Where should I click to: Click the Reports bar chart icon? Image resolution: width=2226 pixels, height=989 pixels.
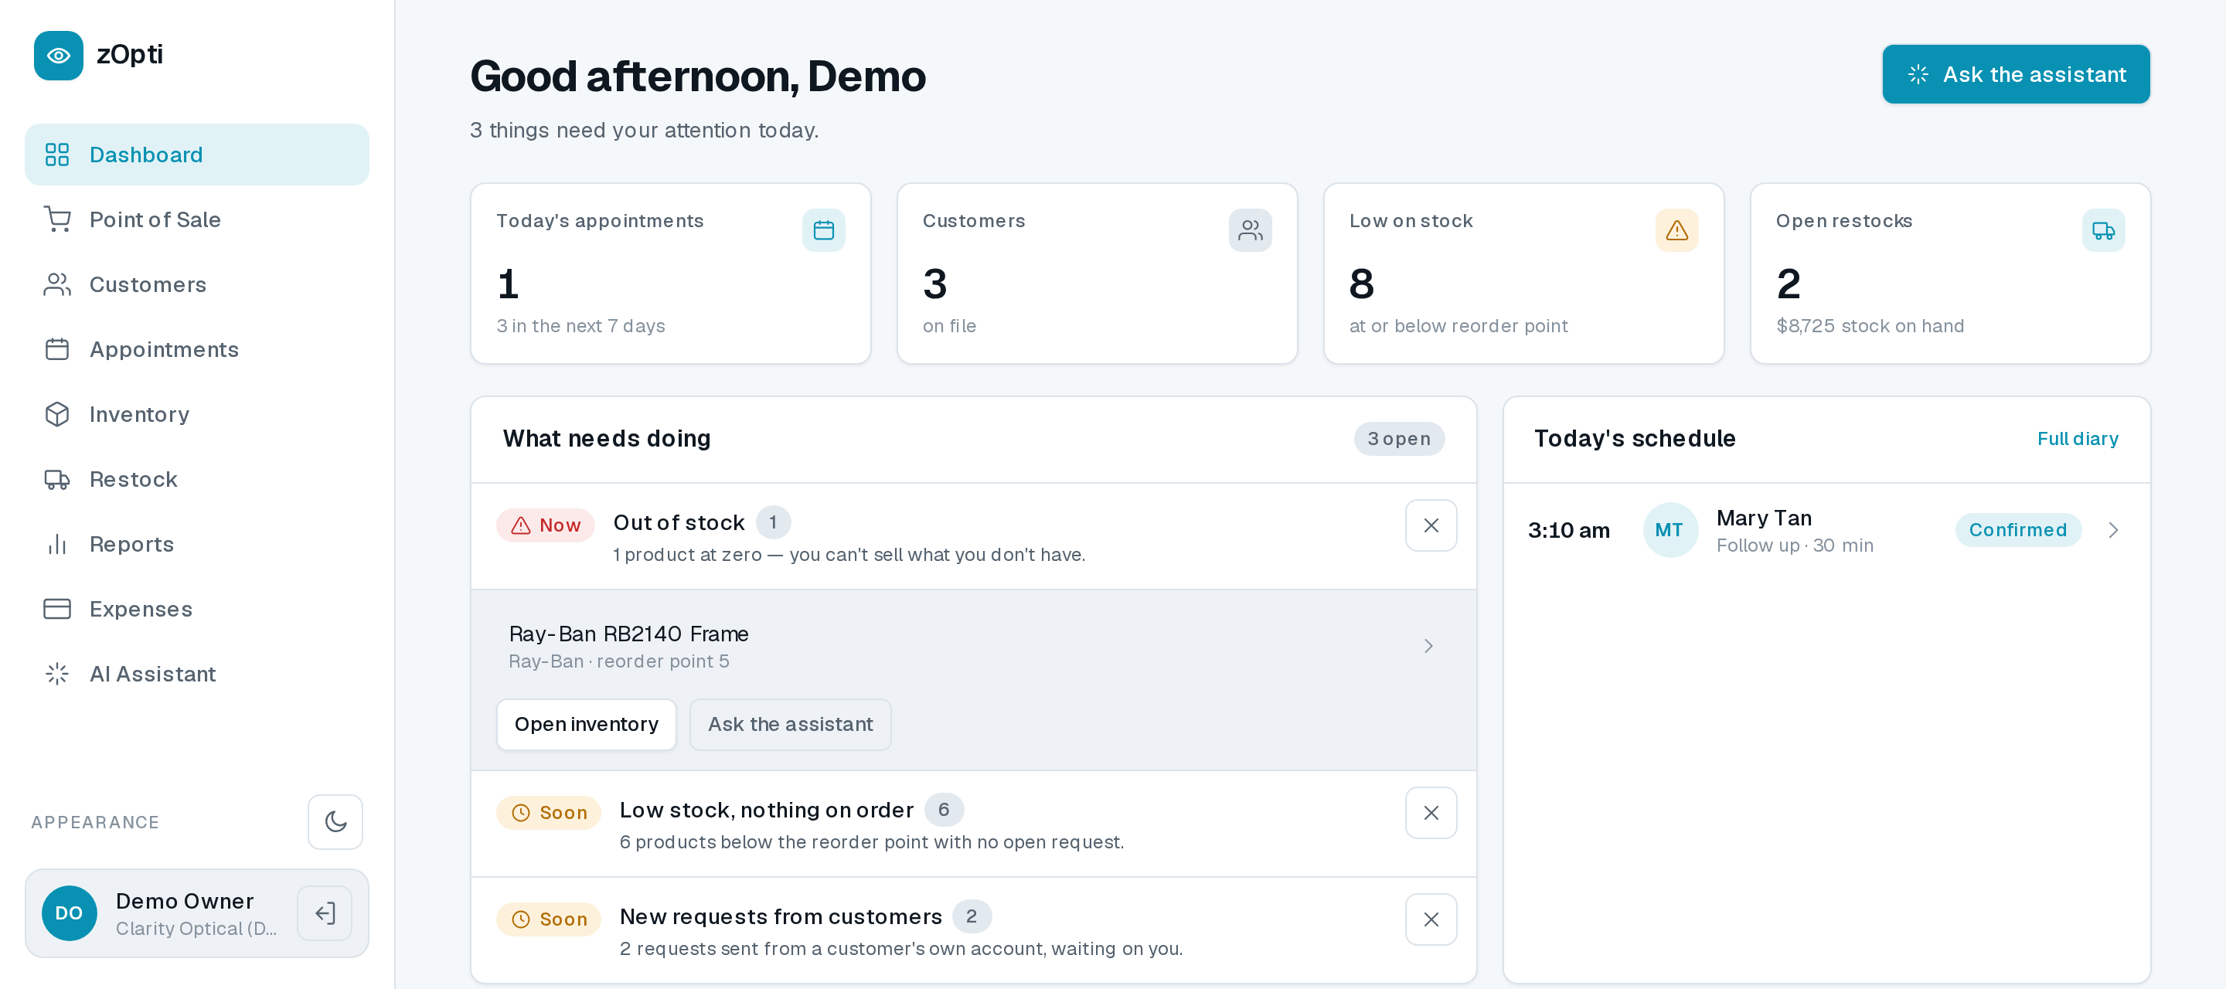pyautogui.click(x=57, y=544)
